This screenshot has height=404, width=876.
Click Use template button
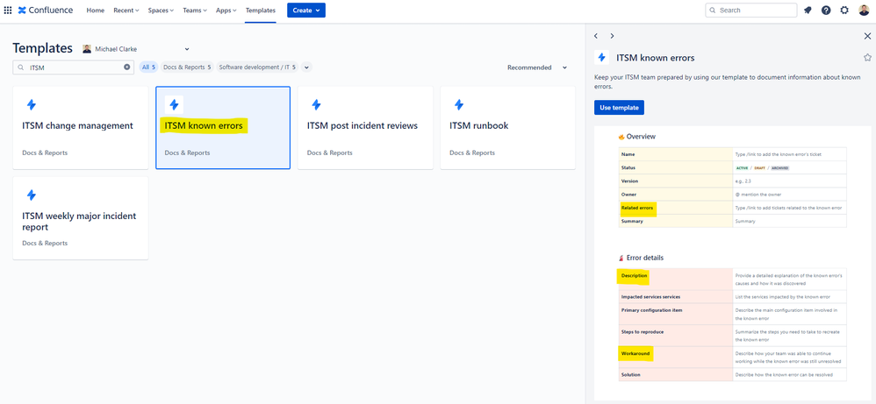click(619, 108)
